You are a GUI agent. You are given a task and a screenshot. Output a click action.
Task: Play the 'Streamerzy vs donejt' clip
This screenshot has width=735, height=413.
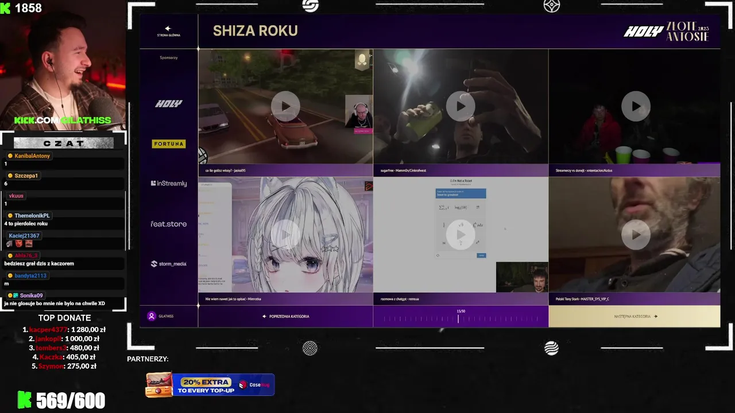tap(636, 106)
